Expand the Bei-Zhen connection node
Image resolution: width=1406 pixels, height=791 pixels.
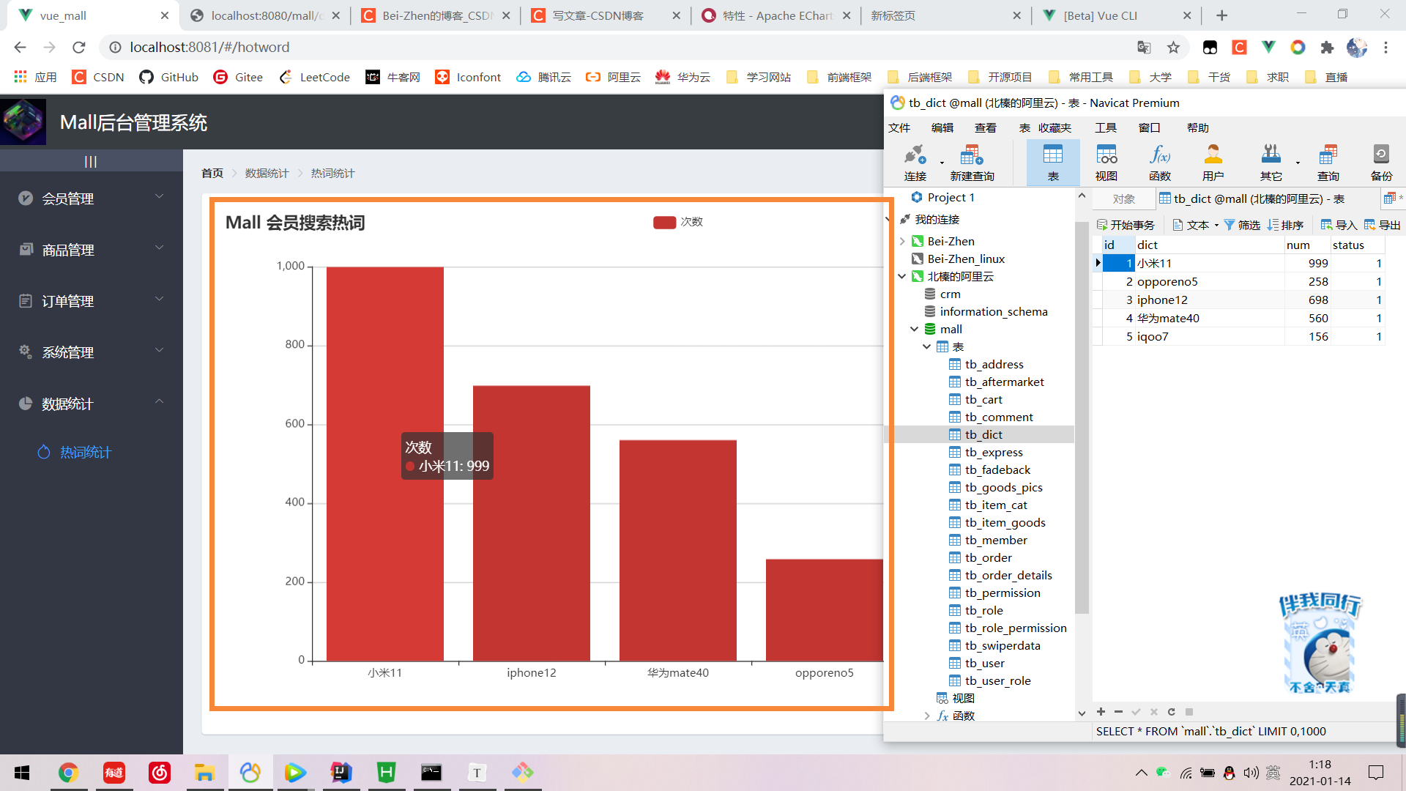[902, 241]
